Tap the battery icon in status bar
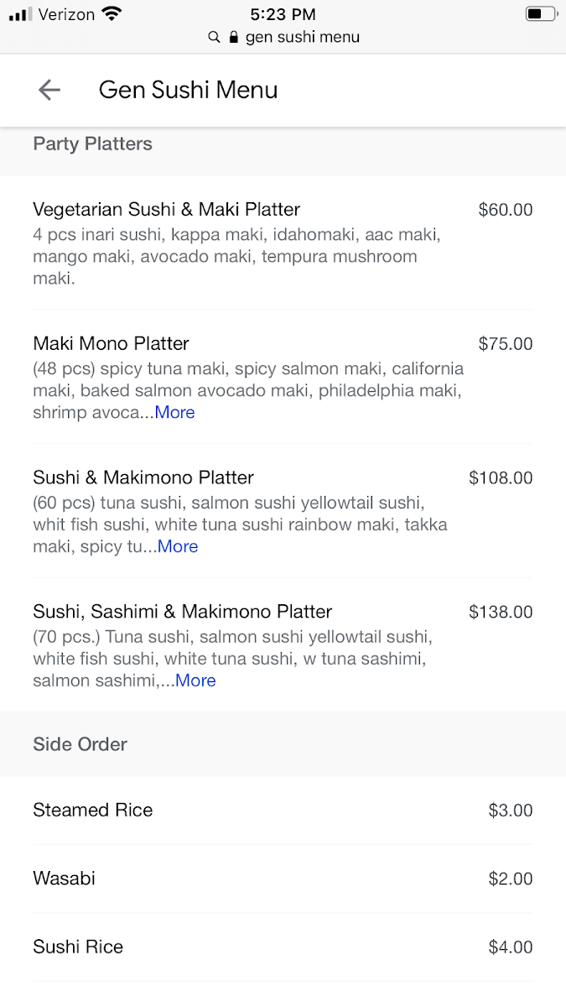 (x=541, y=14)
